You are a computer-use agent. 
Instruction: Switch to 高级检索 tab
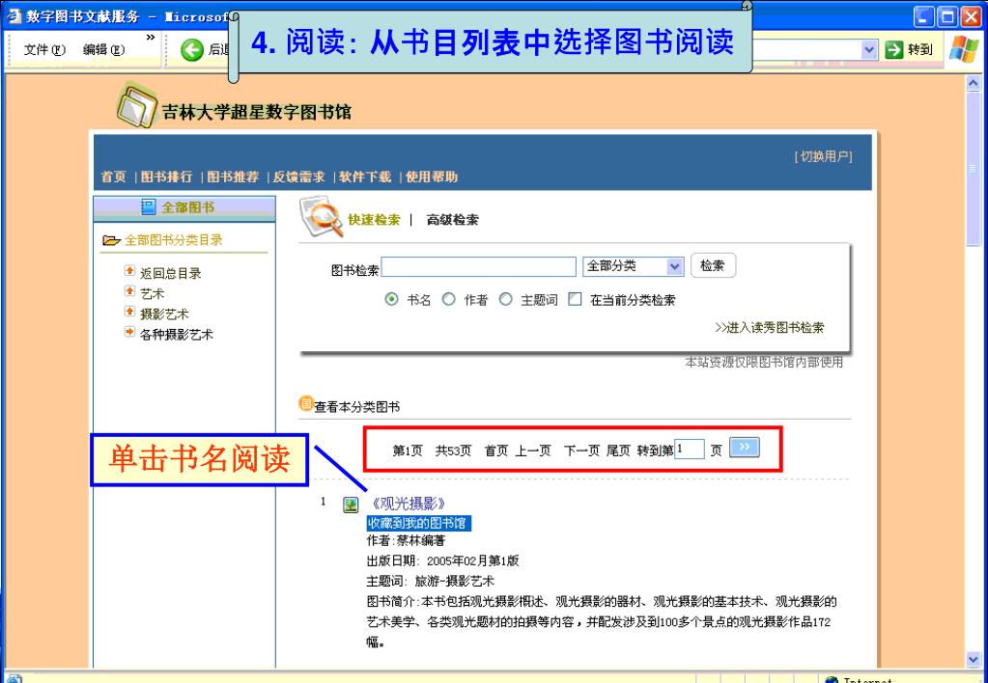(452, 220)
